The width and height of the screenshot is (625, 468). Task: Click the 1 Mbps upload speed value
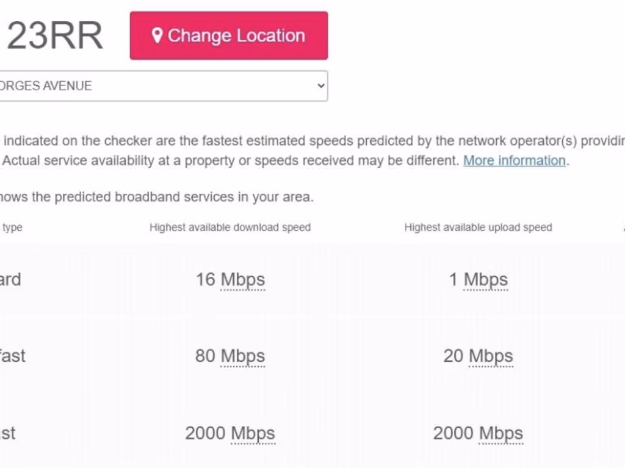coord(478,280)
